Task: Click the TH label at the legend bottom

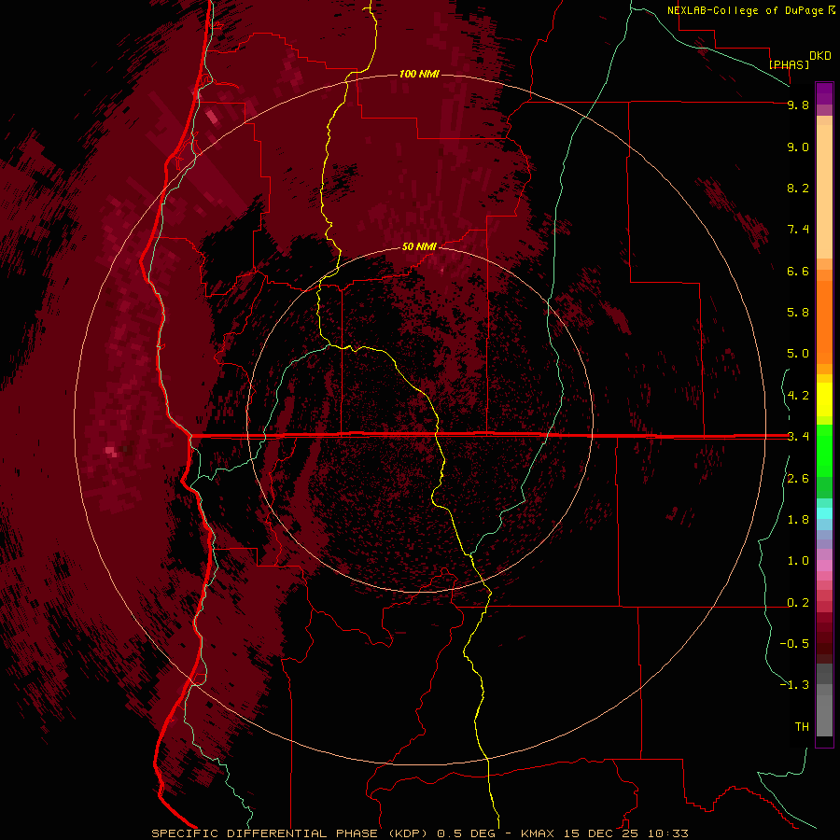Action: [x=802, y=727]
